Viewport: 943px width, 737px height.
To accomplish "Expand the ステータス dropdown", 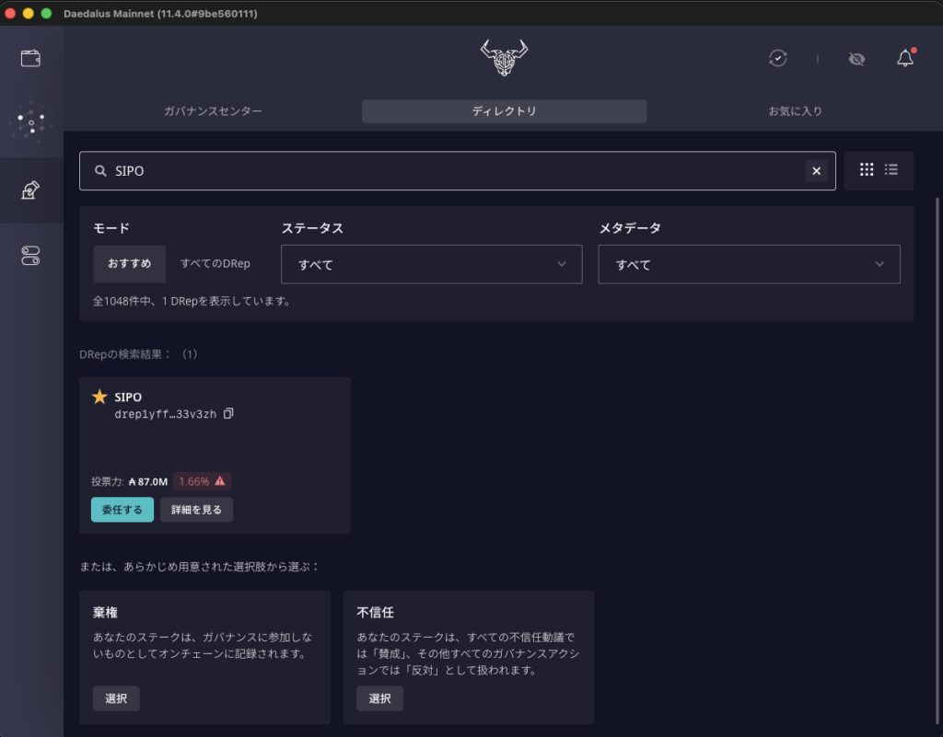I will tap(431, 264).
